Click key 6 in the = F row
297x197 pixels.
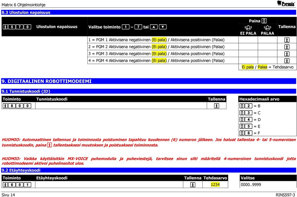pos(248,133)
